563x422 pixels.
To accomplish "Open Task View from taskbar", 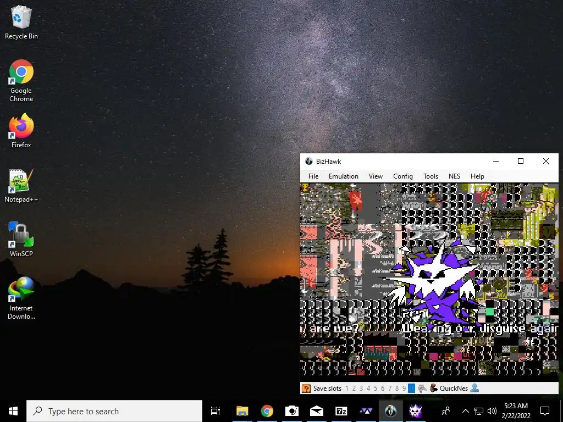I will point(216,411).
